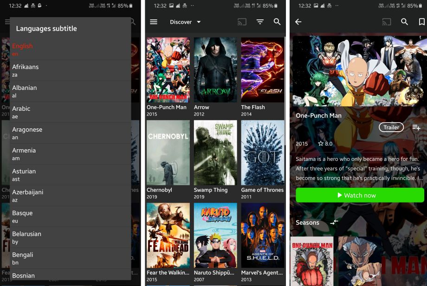Image resolution: width=427 pixels, height=286 pixels.
Task: Open Swamp Thing poster
Action: 215,153
